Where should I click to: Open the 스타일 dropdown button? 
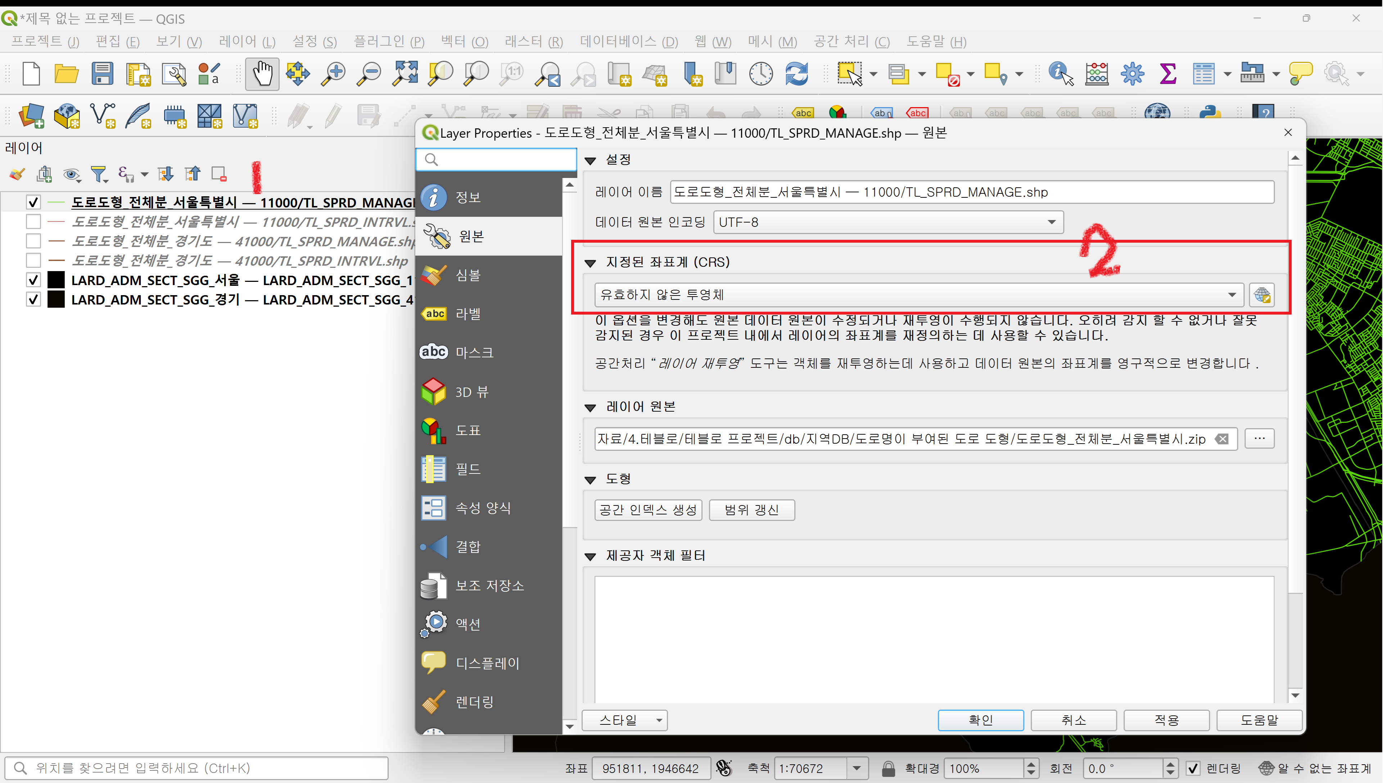625,720
